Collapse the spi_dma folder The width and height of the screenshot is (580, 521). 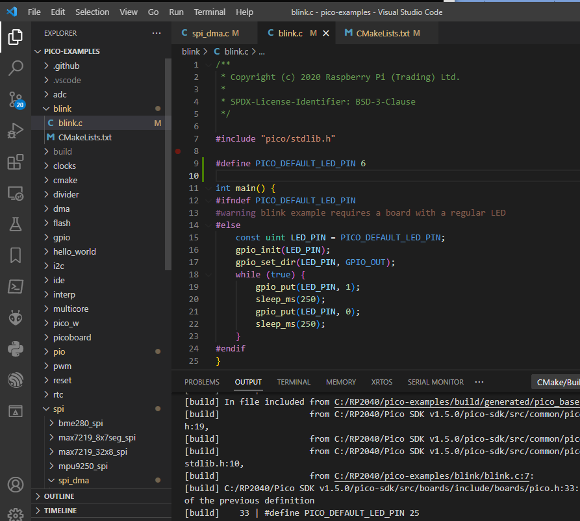tap(51, 480)
